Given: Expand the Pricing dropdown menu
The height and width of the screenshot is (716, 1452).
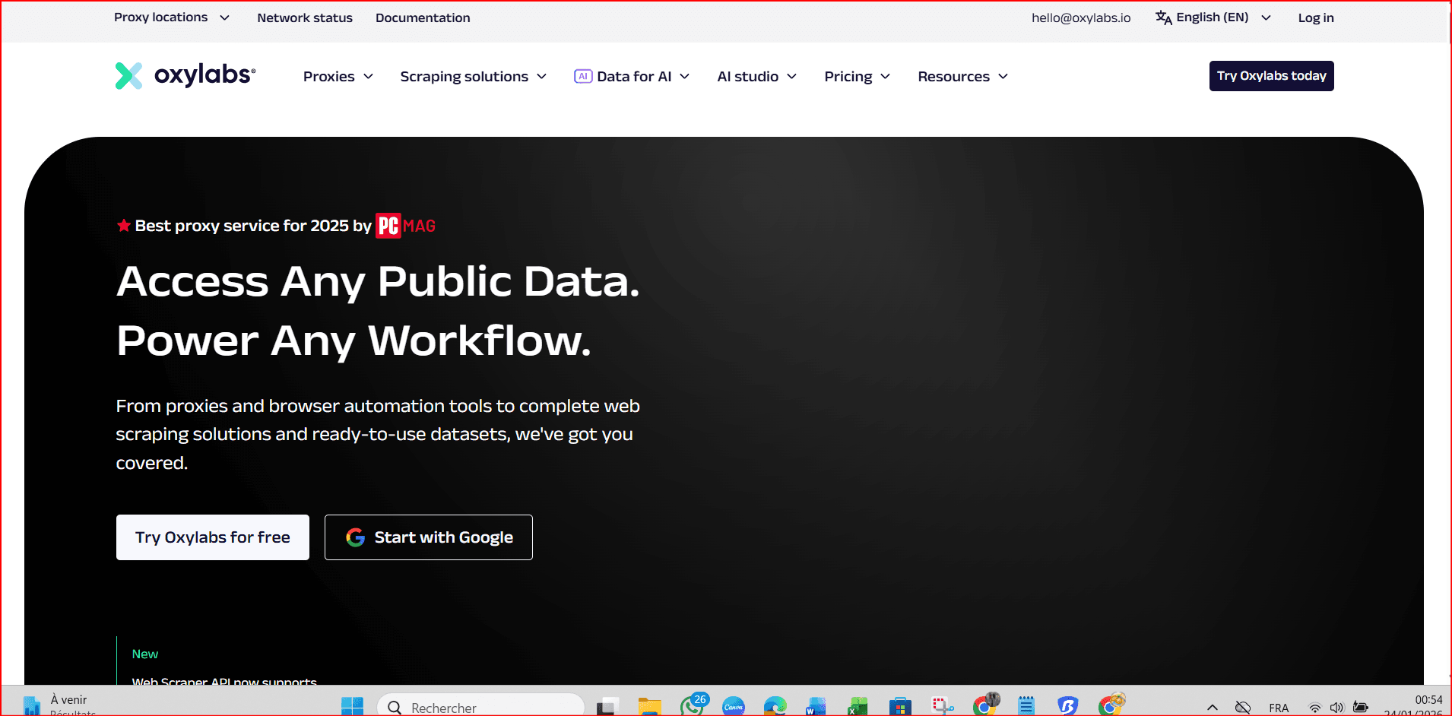Looking at the screenshot, I should (x=857, y=77).
